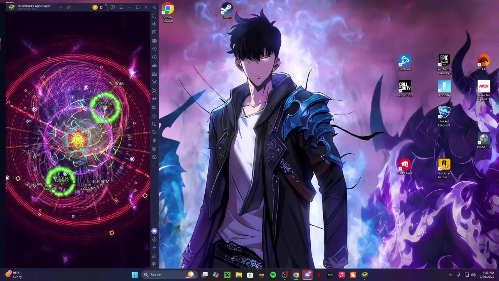
Task: Select the Battle.net desktop icon
Action: (x=405, y=63)
